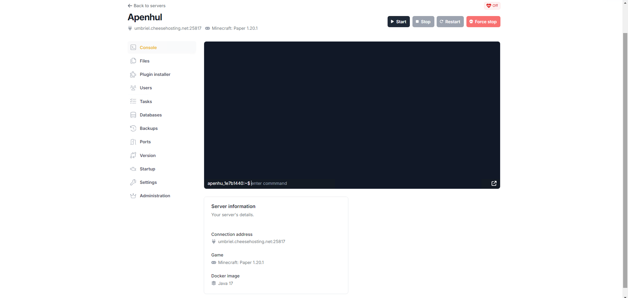The height and width of the screenshot is (298, 628).
Task: Click the Tasks checklist icon
Action: 133,101
